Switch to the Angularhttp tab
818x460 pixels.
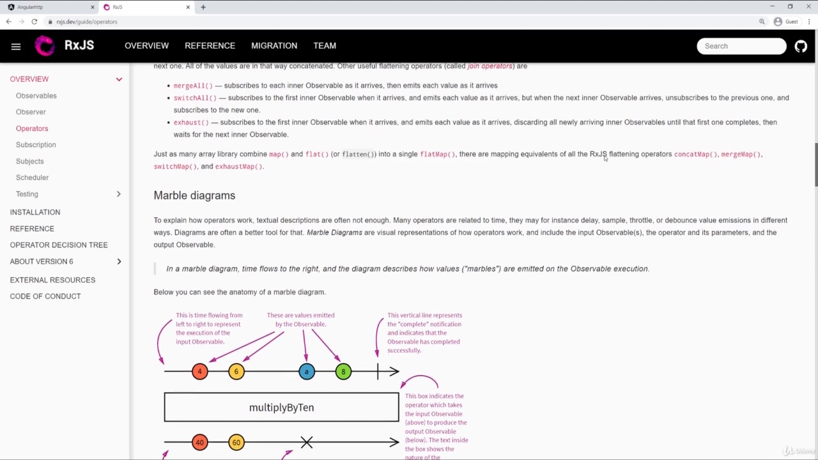point(50,7)
